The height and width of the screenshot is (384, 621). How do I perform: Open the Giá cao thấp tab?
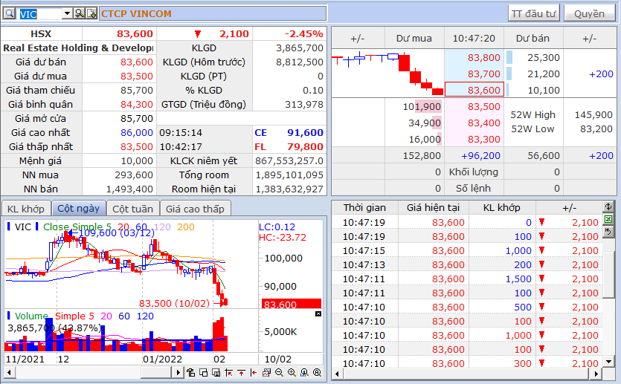[x=195, y=209]
